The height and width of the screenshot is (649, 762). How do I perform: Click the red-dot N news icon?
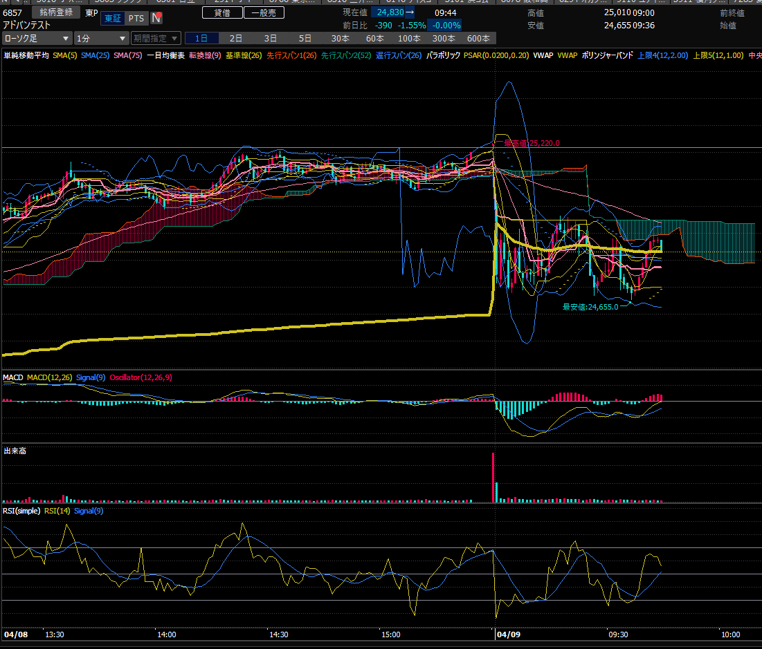[x=157, y=18]
